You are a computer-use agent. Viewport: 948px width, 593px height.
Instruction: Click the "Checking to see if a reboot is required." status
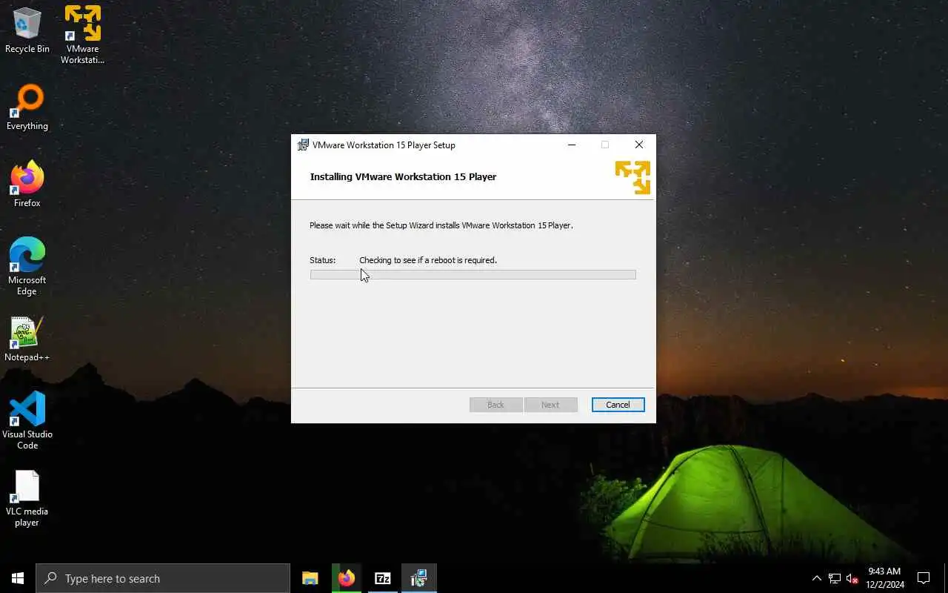coord(428,260)
